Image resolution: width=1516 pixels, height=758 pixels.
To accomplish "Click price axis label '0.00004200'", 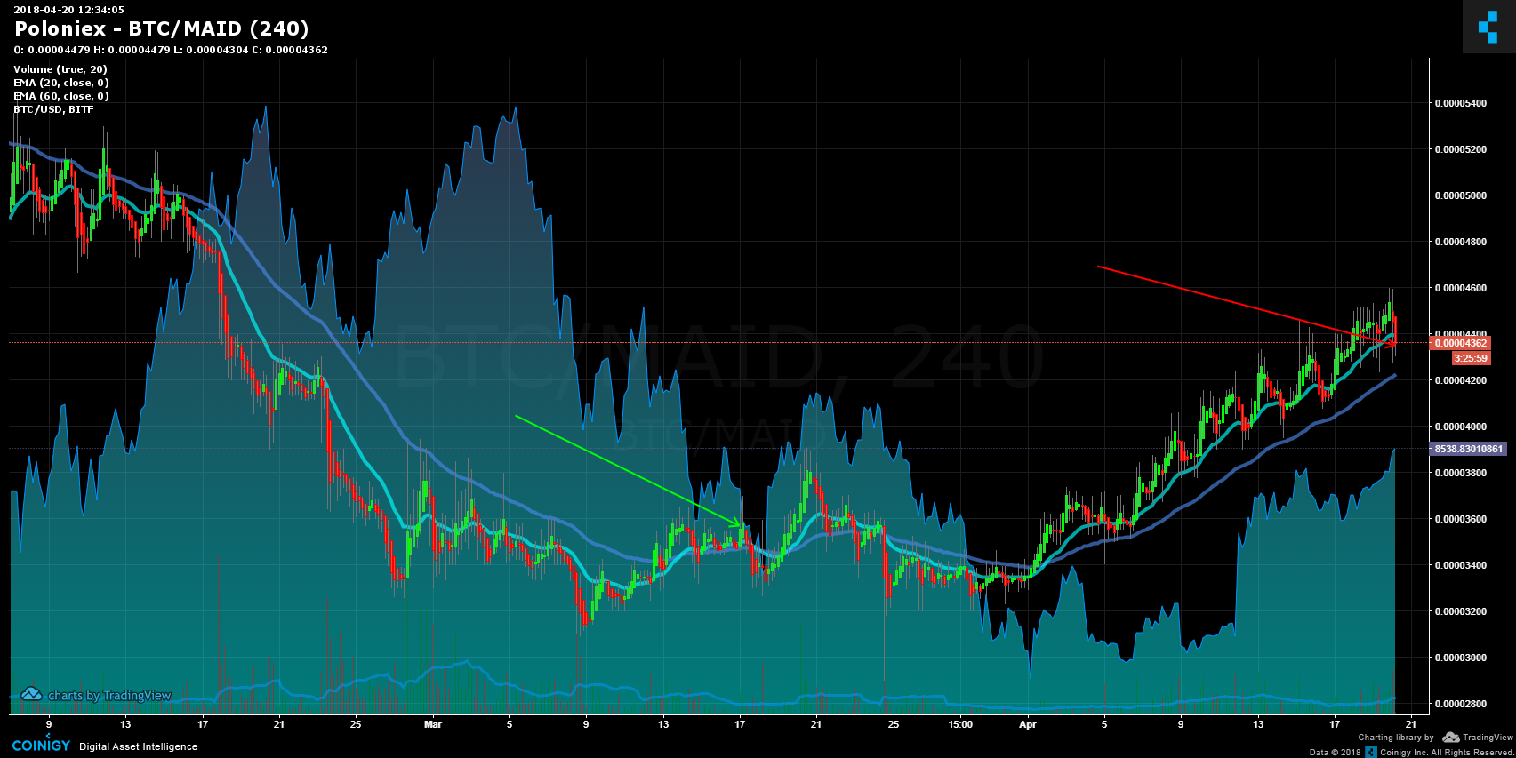I will click(x=1461, y=380).
